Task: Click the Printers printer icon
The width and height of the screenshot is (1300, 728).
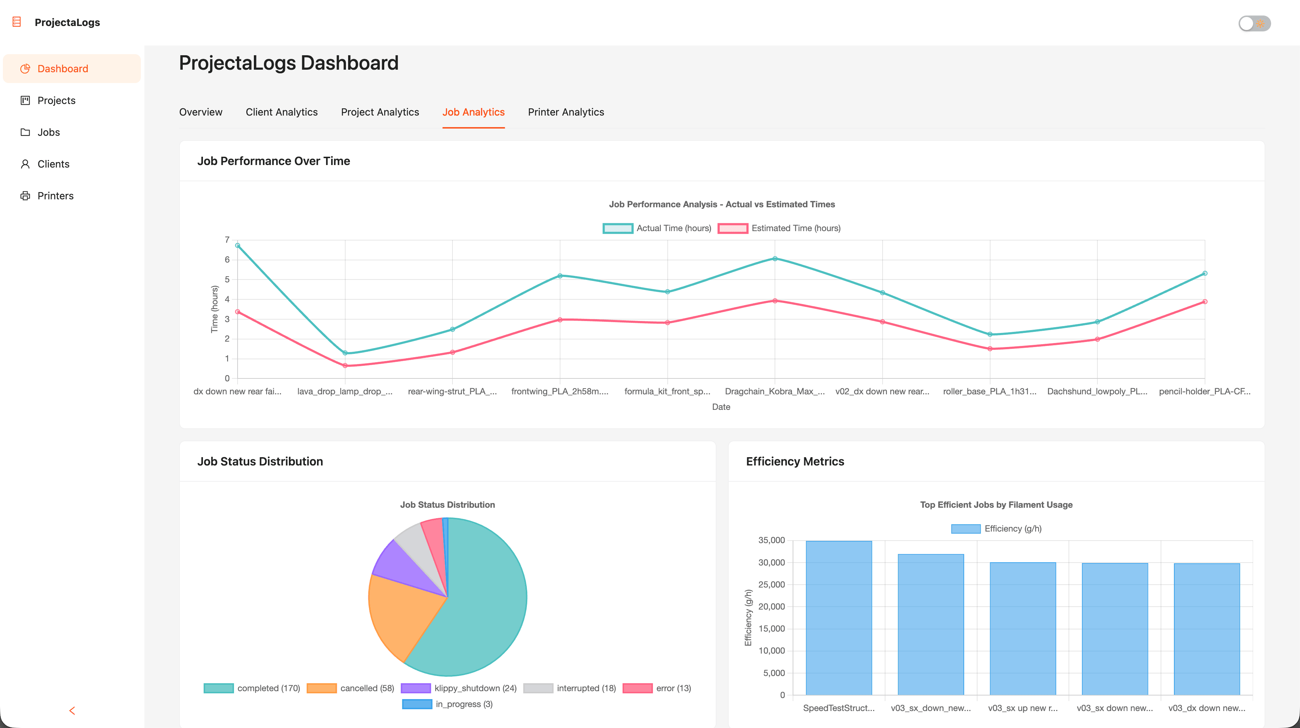Action: pyautogui.click(x=25, y=196)
